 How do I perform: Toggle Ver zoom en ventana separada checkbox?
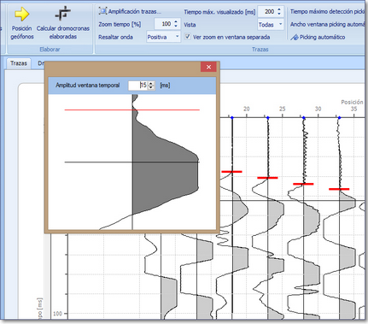[188, 37]
